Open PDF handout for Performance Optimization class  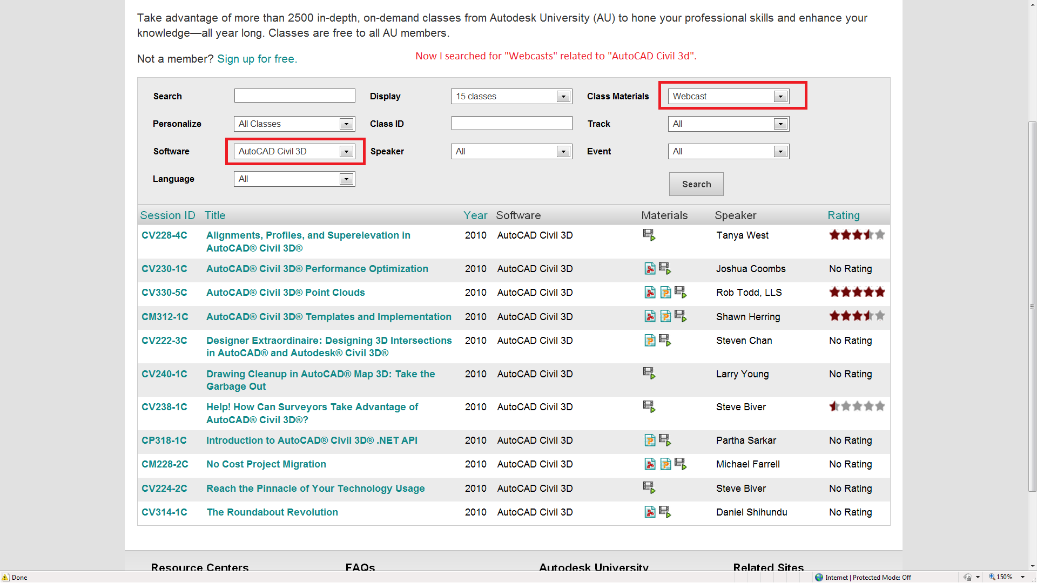point(650,269)
